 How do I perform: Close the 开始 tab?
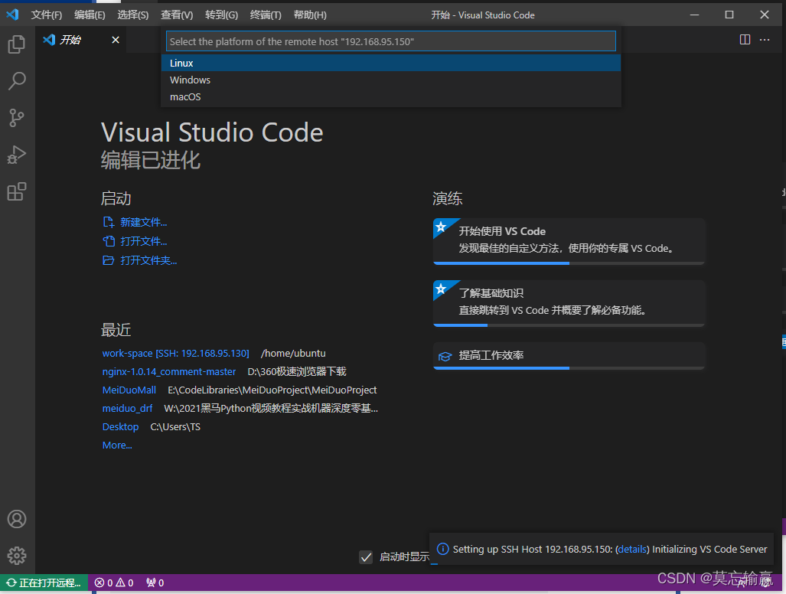pyautogui.click(x=116, y=40)
